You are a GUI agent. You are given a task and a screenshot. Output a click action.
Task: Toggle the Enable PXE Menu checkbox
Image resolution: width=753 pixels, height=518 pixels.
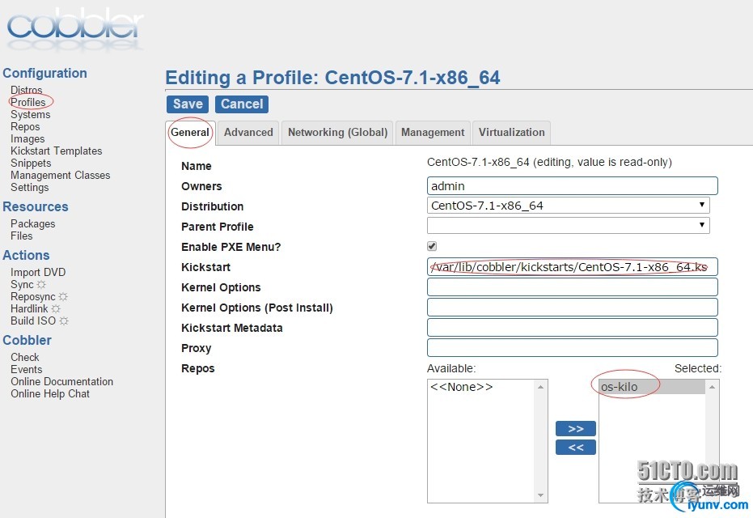432,246
